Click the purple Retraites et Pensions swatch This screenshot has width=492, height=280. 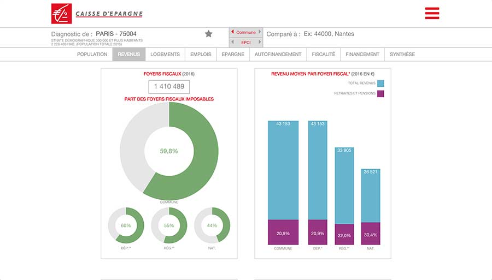pyautogui.click(x=380, y=93)
